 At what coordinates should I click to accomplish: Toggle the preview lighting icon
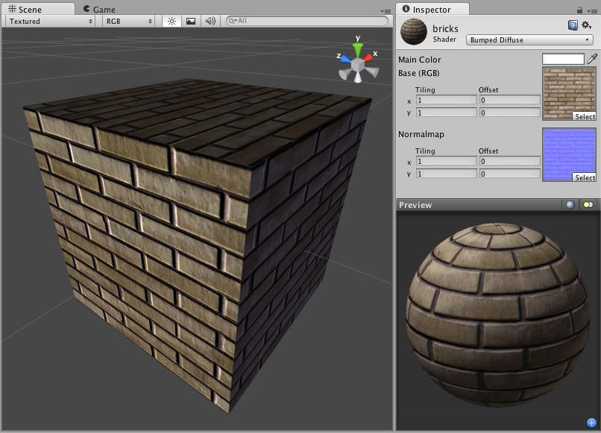[x=588, y=205]
